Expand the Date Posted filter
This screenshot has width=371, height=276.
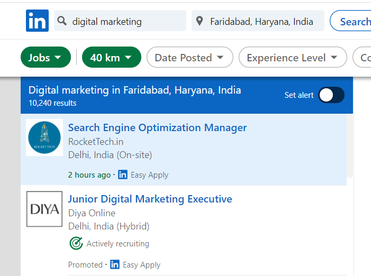tap(190, 57)
